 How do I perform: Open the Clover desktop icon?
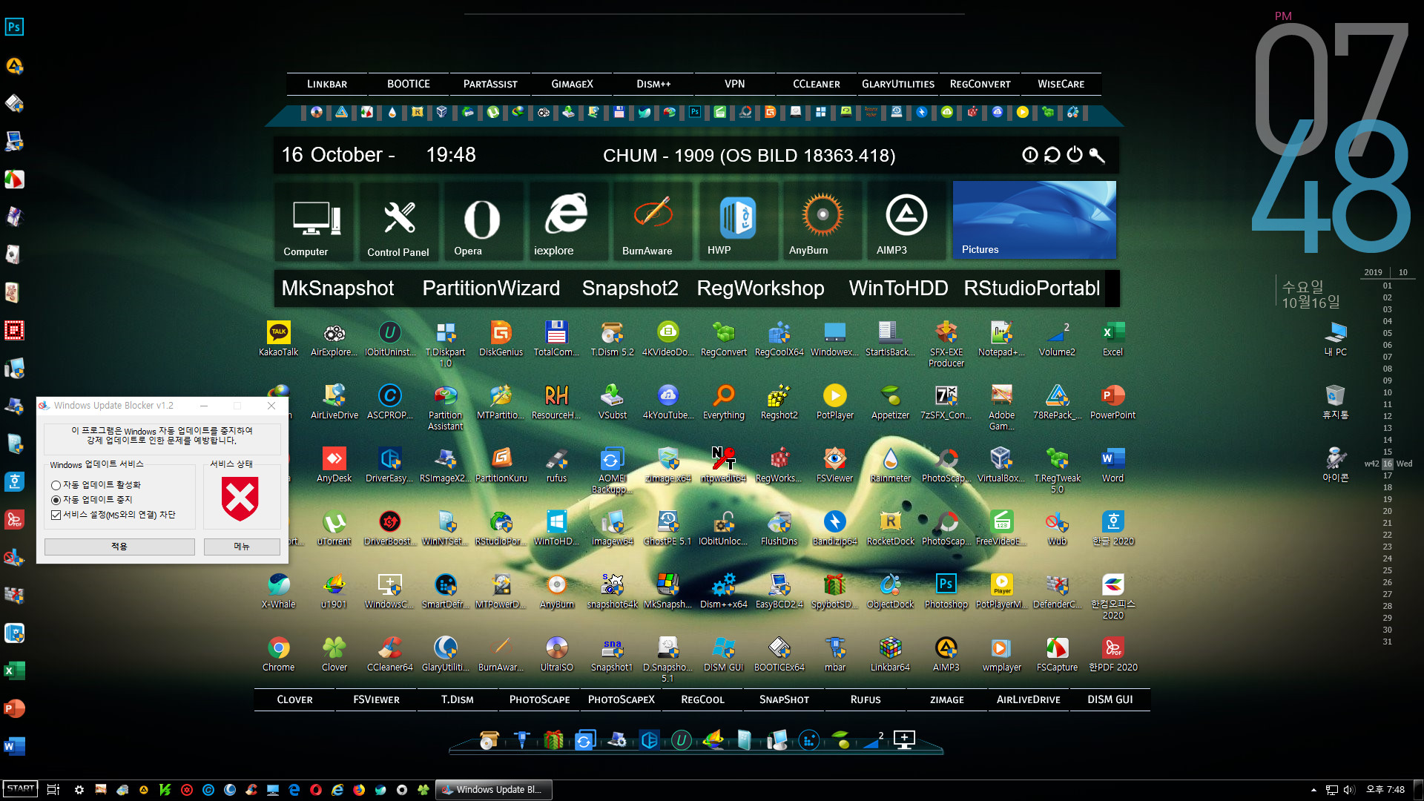(x=334, y=653)
